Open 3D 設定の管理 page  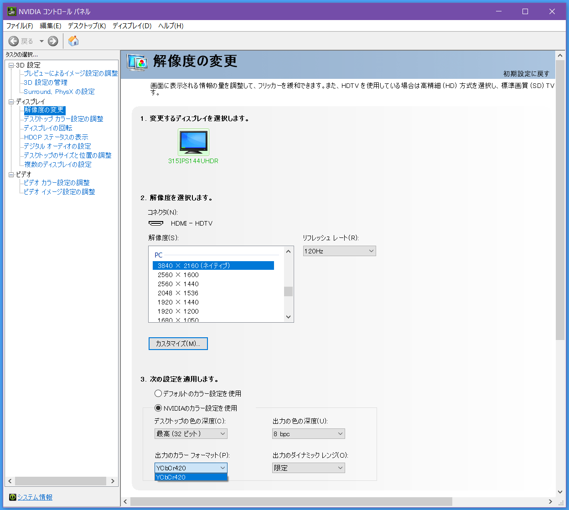[46, 82]
